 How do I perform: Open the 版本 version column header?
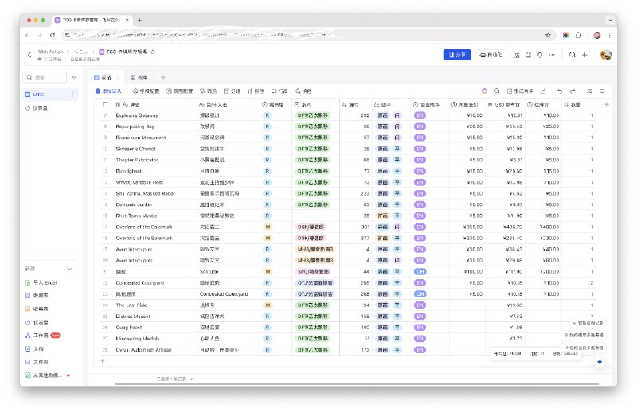pyautogui.click(x=391, y=104)
